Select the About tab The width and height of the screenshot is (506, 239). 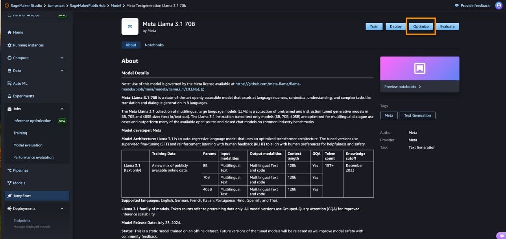(x=131, y=45)
